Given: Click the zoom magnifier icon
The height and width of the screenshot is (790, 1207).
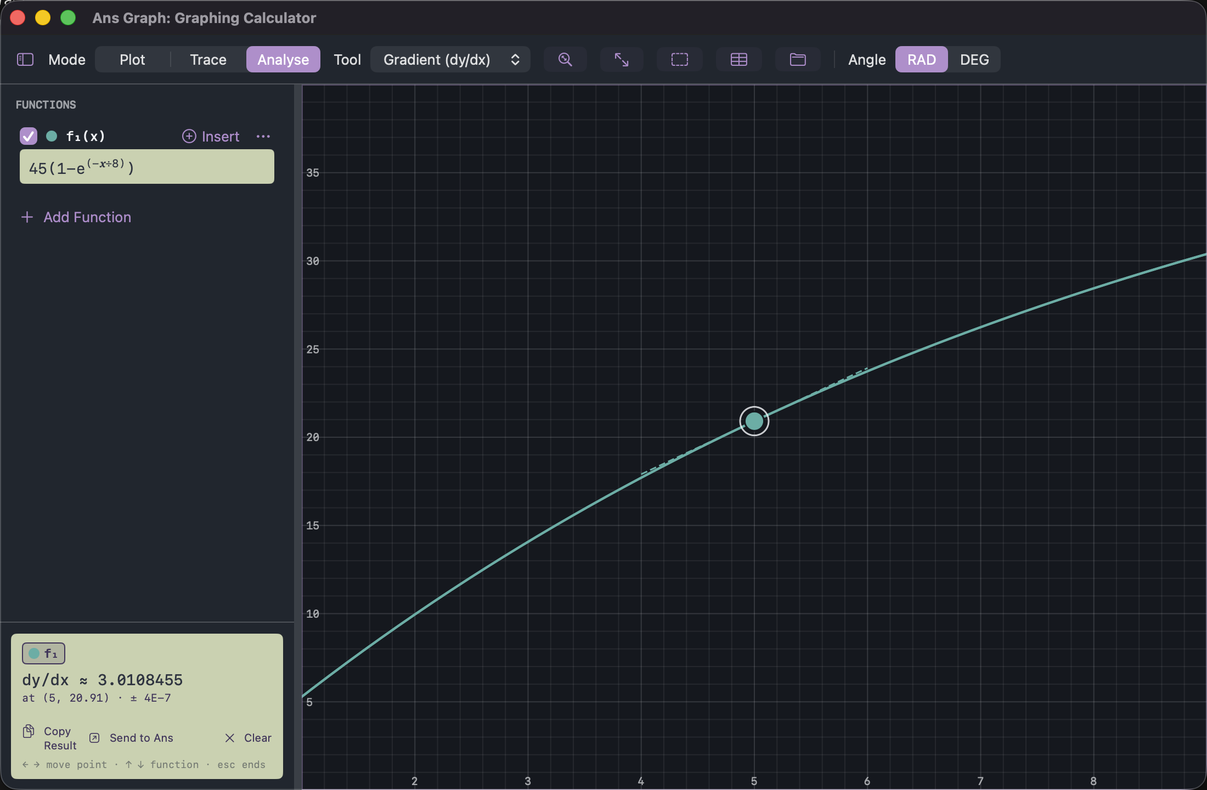Looking at the screenshot, I should (565, 59).
